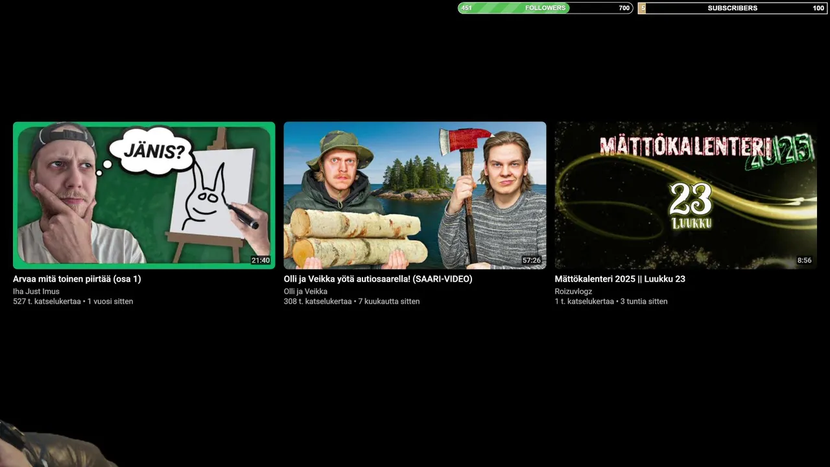Click the 57:26 duration badge
The image size is (830, 467).
point(532,260)
